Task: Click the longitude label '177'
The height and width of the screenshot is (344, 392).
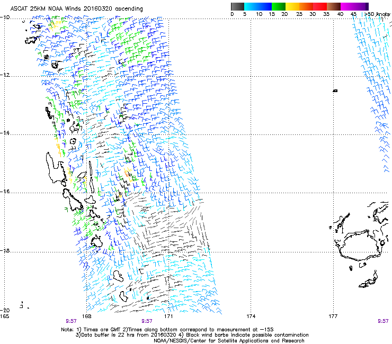Action: coord(333,316)
